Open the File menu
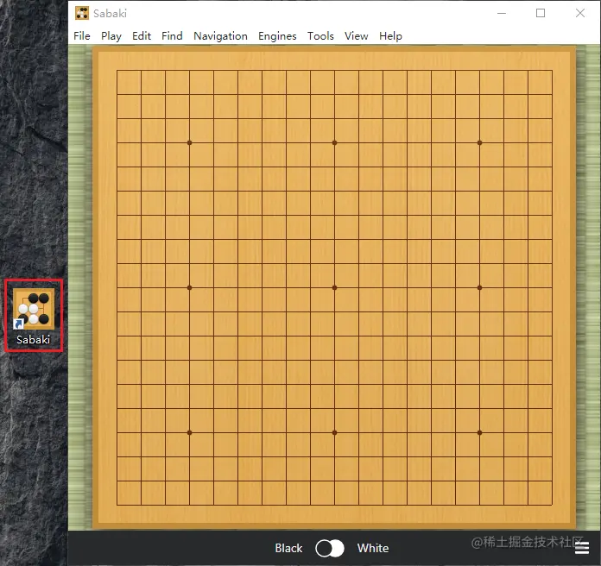The image size is (601, 566). coord(82,36)
